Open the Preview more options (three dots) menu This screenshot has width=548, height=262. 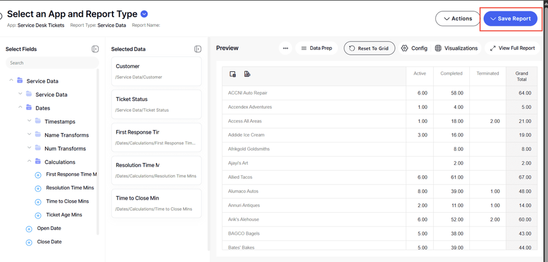285,48
